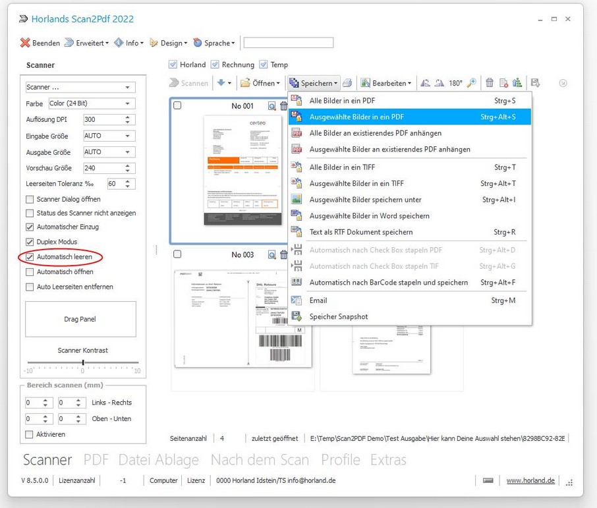This screenshot has width=597, height=508.
Task: Click the Speichern toolbar button
Action: 314,82
